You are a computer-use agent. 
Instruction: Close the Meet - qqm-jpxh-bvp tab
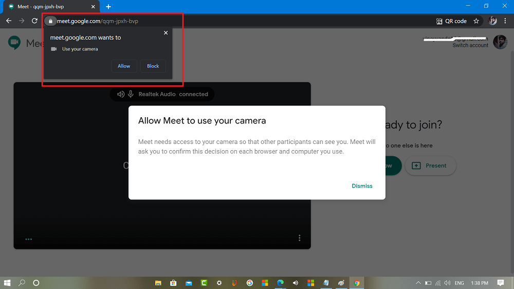pos(93,7)
